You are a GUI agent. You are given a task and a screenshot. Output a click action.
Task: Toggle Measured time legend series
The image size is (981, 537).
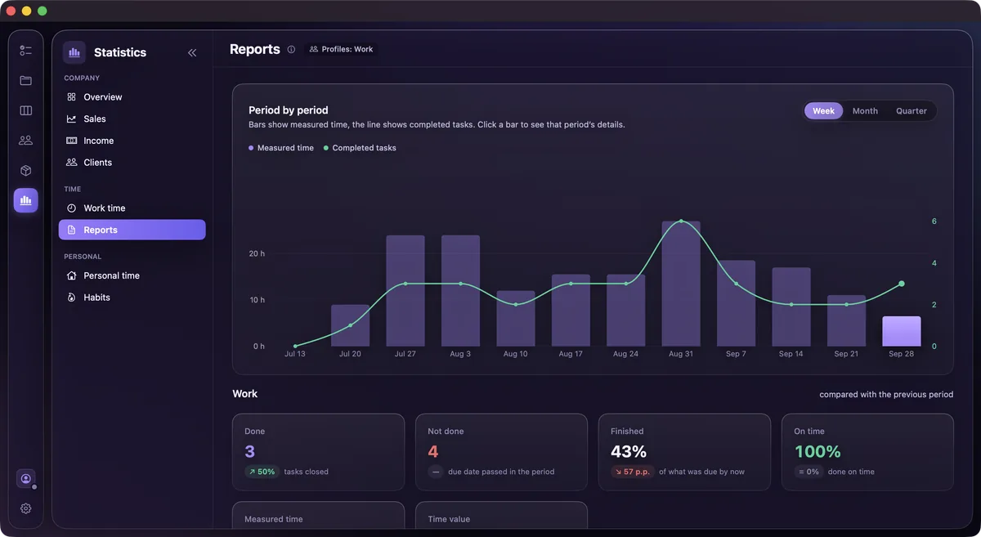[x=281, y=148]
